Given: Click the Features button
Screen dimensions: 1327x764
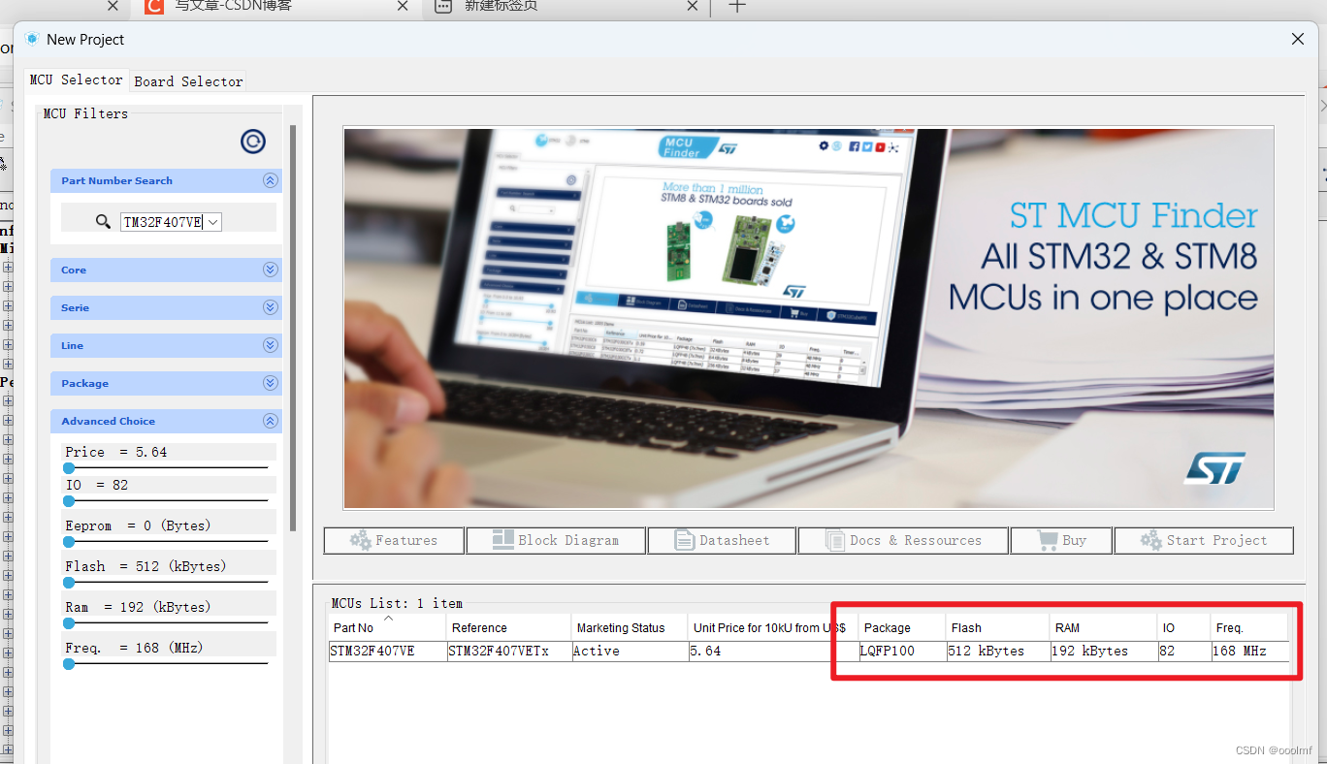Looking at the screenshot, I should [394, 541].
